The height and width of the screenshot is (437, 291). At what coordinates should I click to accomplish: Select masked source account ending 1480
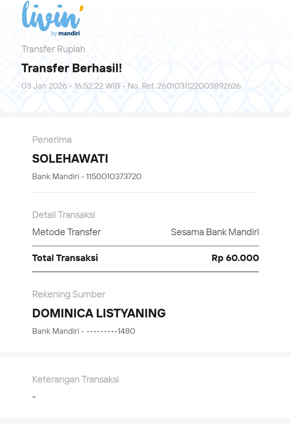click(111, 331)
